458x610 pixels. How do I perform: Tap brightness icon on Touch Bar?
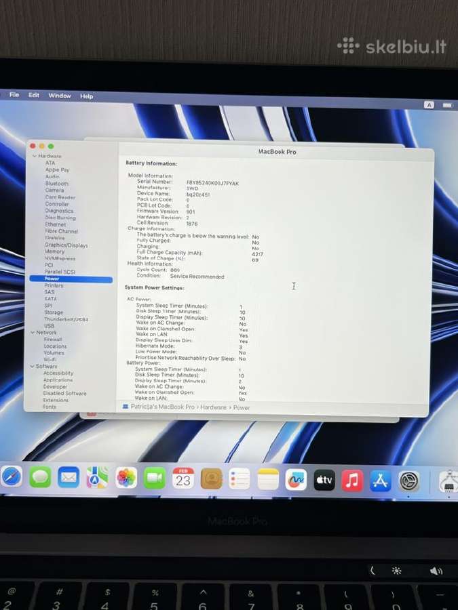click(x=396, y=571)
